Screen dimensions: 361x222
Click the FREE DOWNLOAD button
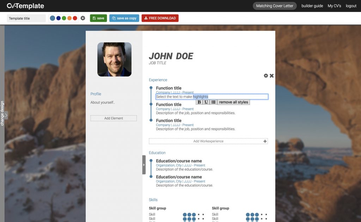[x=160, y=18]
